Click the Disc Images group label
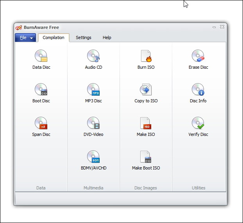 pos(146,188)
